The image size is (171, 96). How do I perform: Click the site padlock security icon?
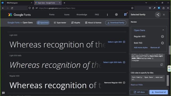[33, 8]
